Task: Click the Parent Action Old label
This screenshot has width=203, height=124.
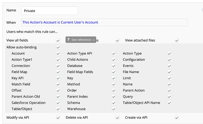Action: pyautogui.click(x=26, y=96)
